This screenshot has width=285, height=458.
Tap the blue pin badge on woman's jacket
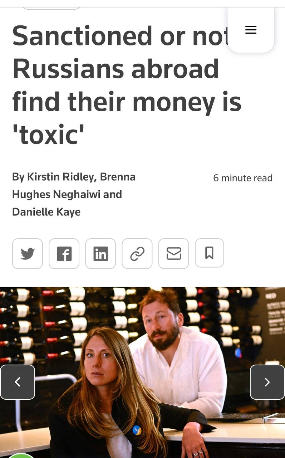137,430
